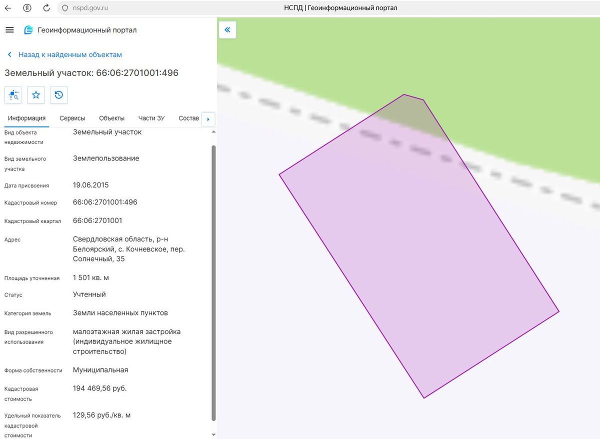Click the scrollbar up arrow
Screen dimensions: 600x439
214,131
